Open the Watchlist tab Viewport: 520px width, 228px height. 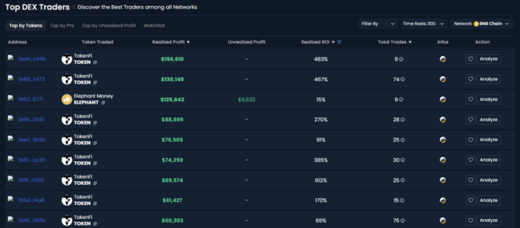tap(154, 25)
